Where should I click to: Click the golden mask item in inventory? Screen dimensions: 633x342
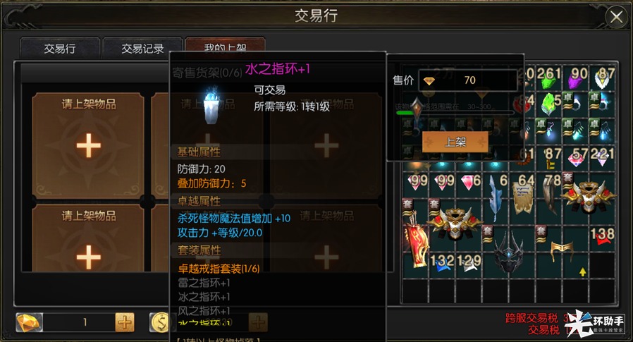pyautogui.click(x=562, y=250)
